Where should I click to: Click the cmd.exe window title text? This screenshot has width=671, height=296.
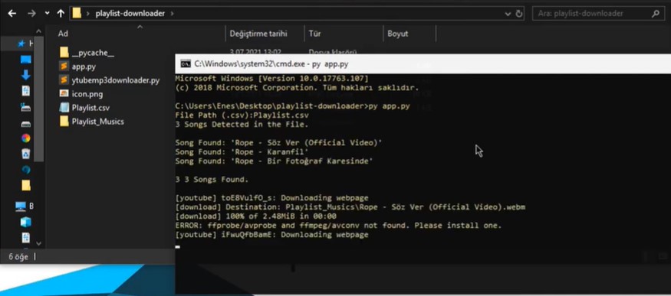[x=271, y=64]
